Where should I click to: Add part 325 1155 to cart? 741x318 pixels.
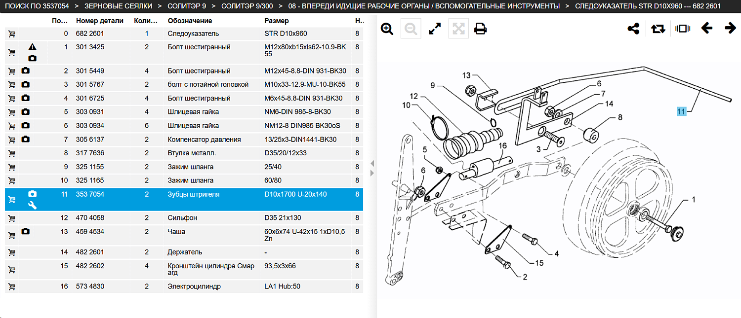point(12,167)
